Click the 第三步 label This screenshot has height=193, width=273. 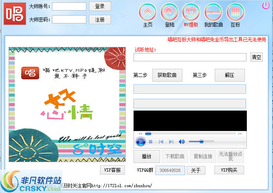click(x=200, y=75)
